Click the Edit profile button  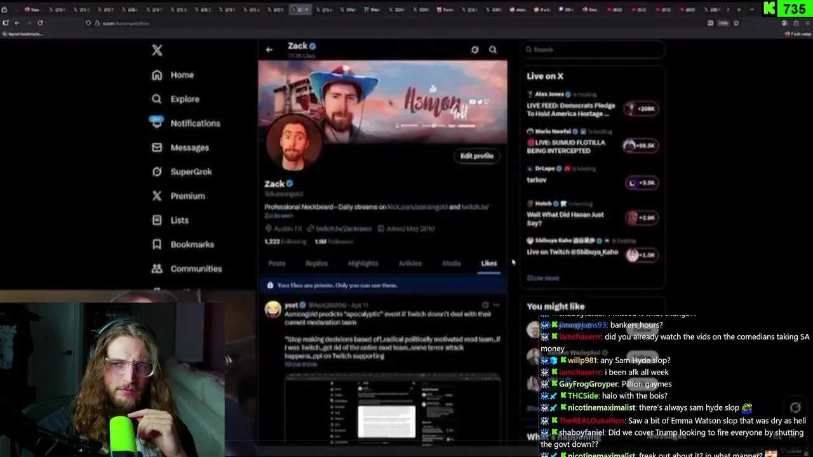(477, 156)
